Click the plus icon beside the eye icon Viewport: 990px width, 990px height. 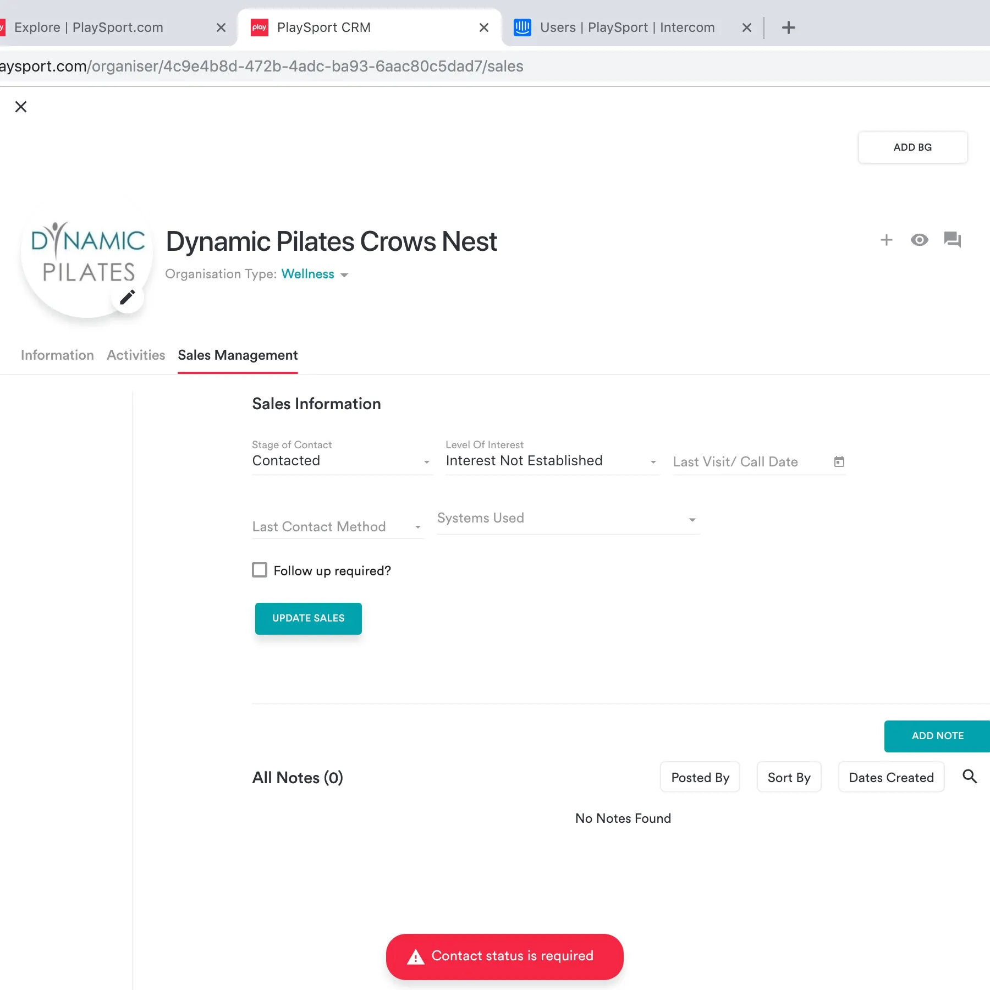click(x=886, y=240)
